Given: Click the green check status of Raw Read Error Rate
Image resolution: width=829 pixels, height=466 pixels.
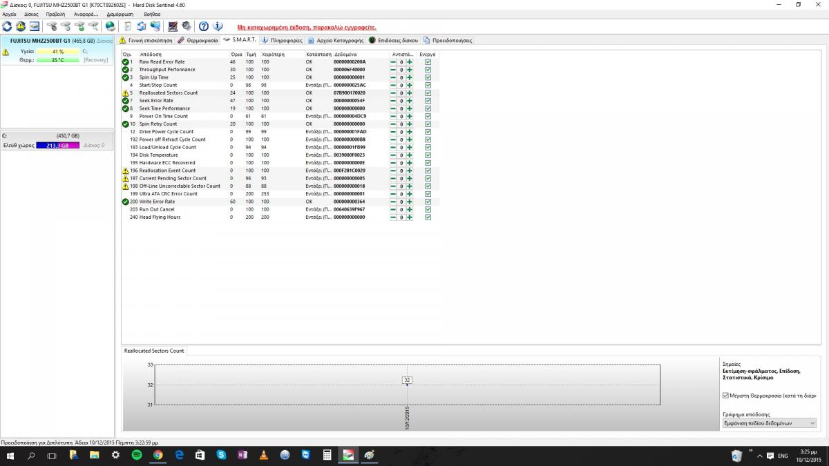Looking at the screenshot, I should pos(126,62).
